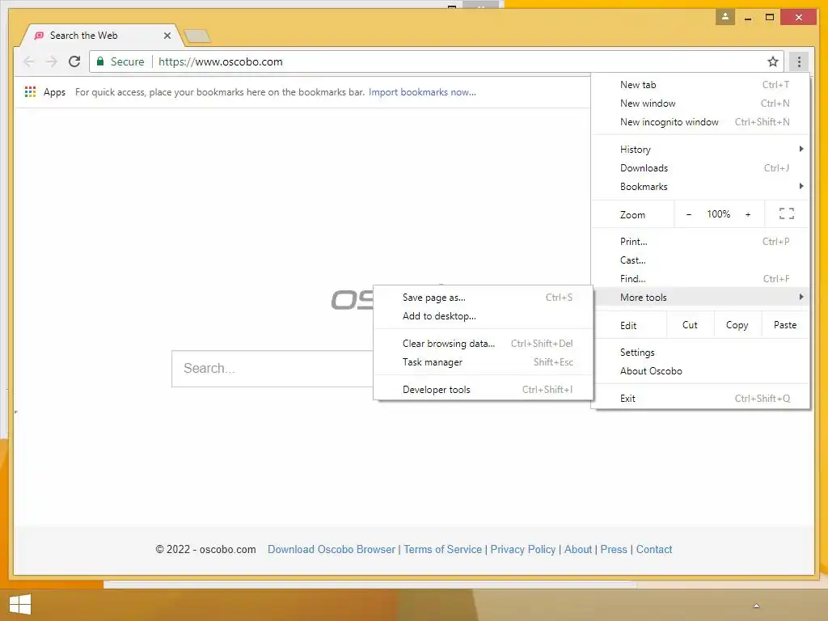Open the Press footer link

[x=614, y=549]
